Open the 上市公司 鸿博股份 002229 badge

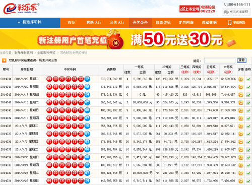click(197, 9)
